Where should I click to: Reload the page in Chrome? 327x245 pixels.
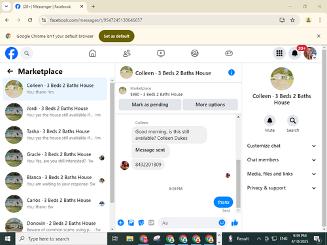(30, 20)
